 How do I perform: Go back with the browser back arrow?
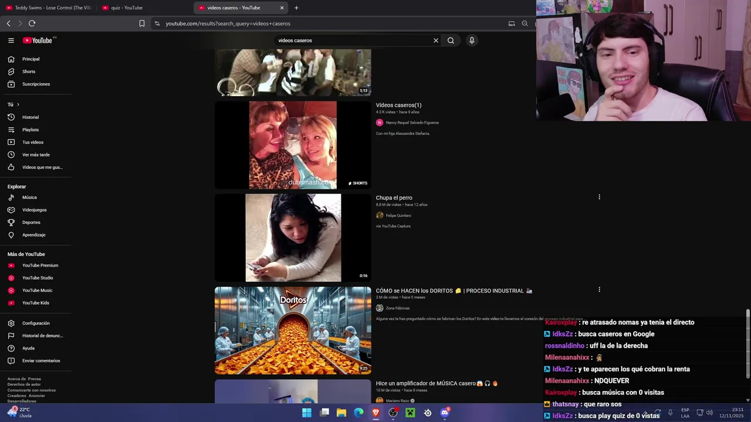coord(8,23)
